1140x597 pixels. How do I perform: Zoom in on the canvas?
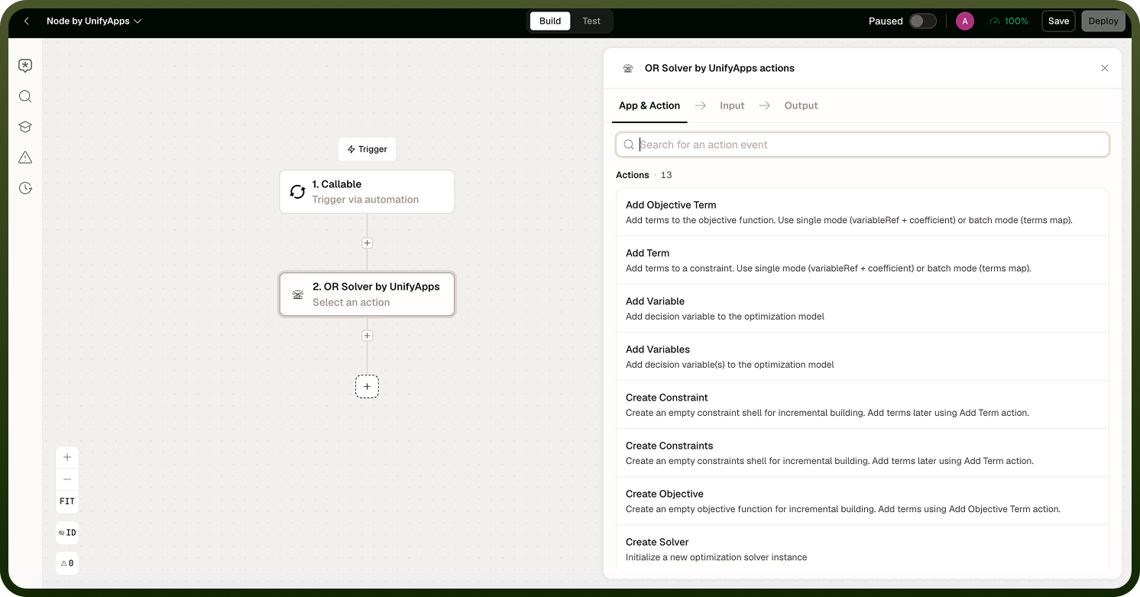point(67,457)
